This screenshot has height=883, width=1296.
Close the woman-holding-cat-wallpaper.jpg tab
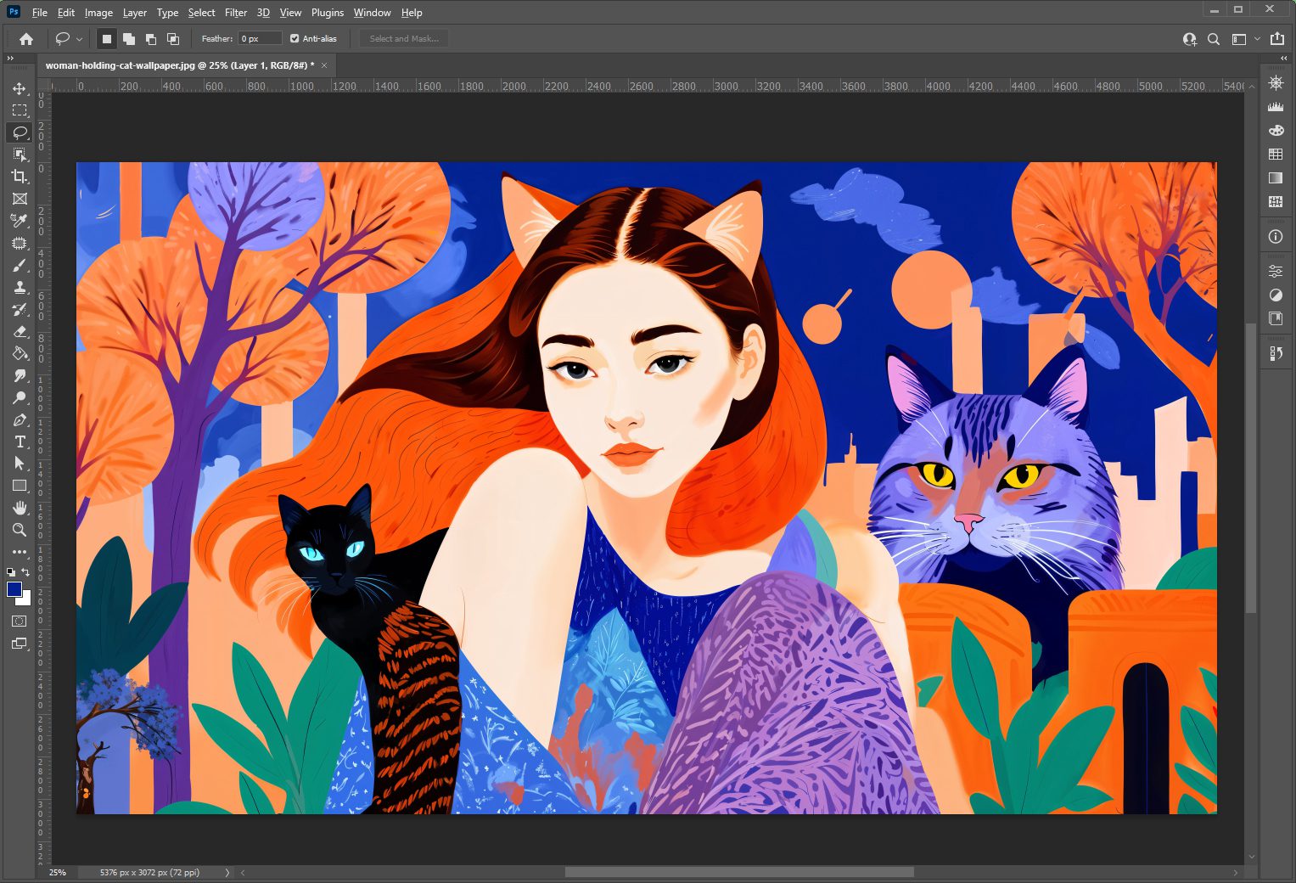[x=324, y=65]
